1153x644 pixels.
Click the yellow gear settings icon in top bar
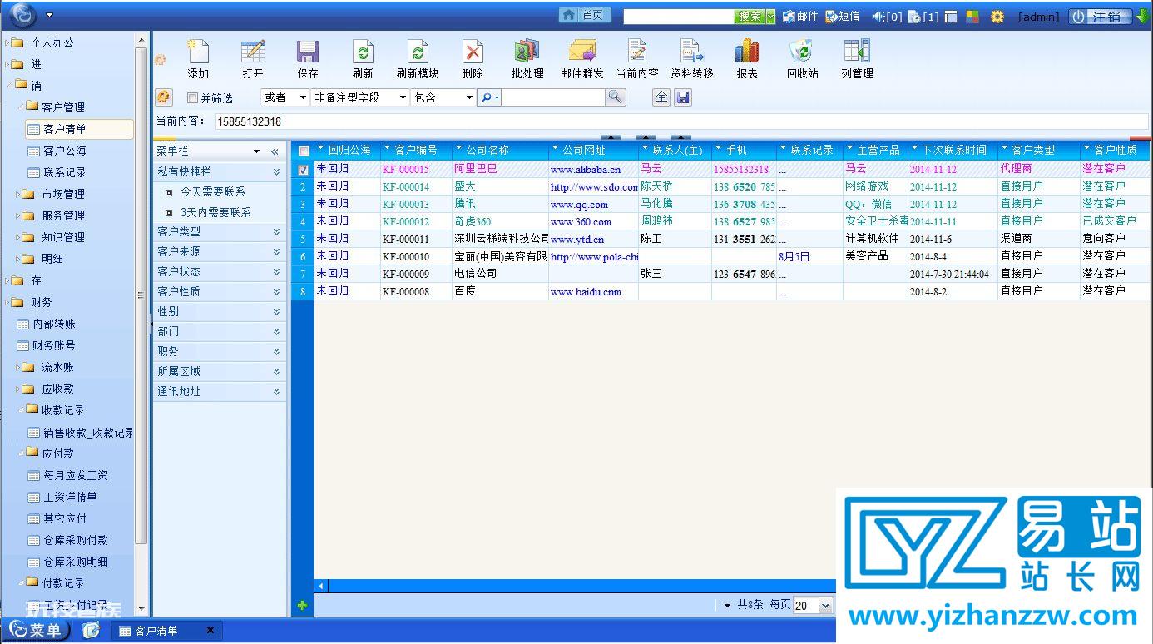997,17
